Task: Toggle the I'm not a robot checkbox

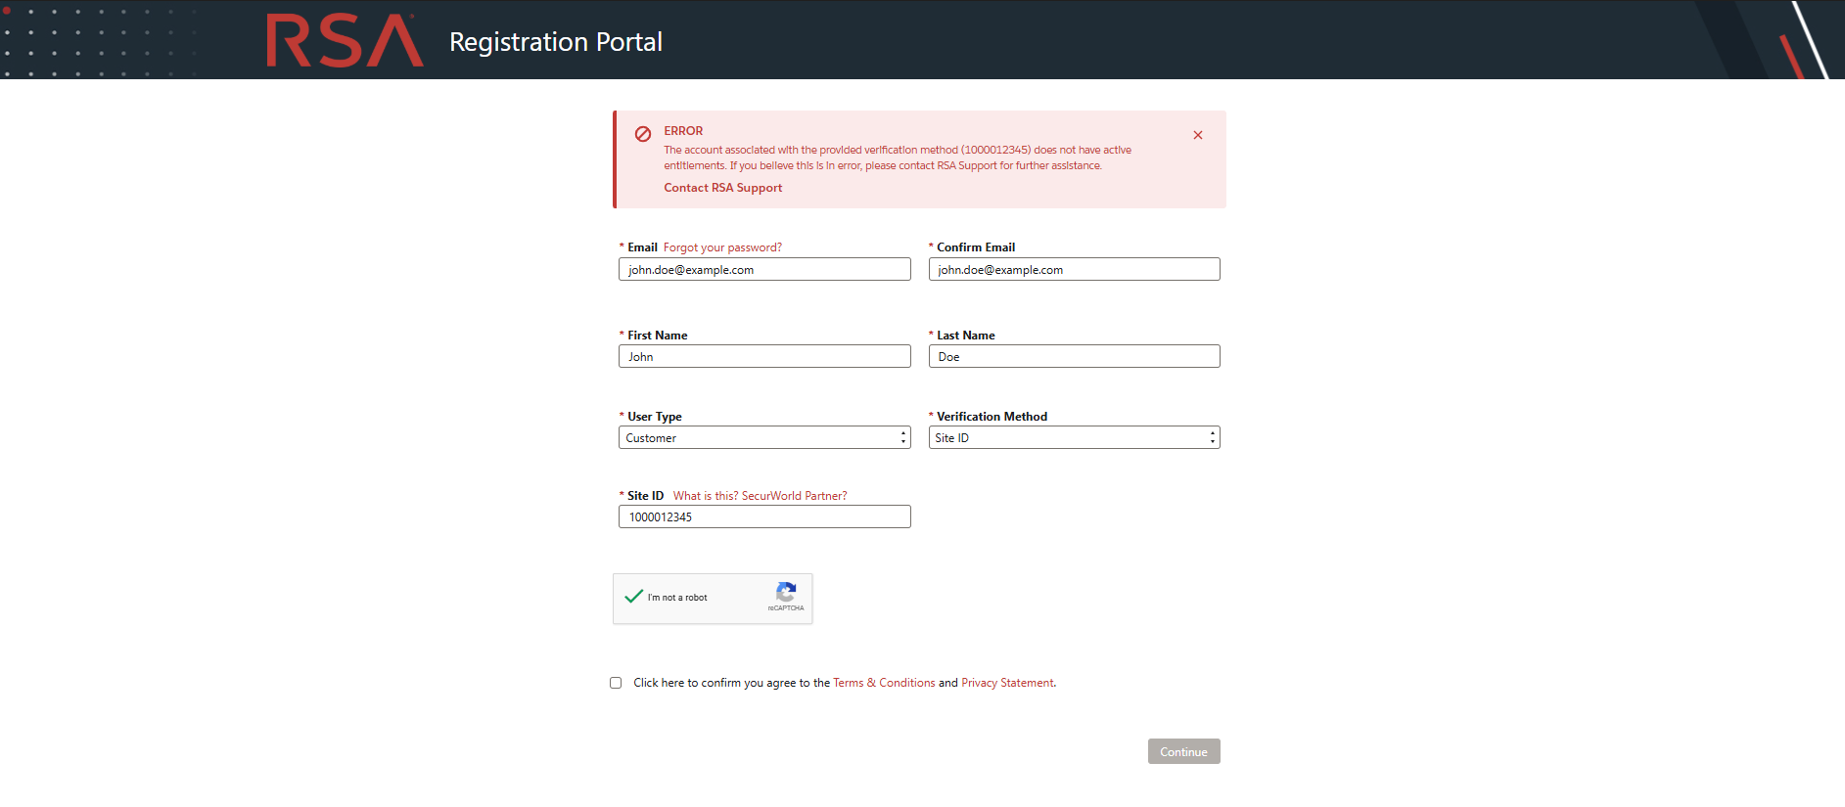Action: point(634,597)
